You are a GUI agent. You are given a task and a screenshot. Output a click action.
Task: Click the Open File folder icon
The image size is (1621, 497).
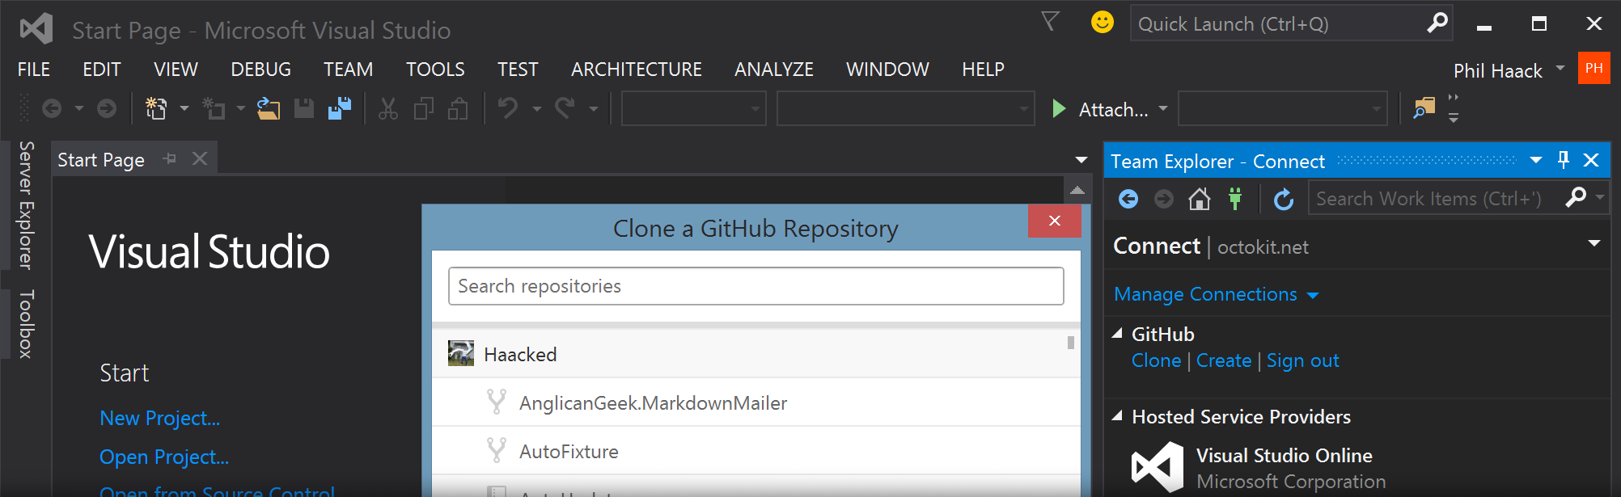(x=269, y=108)
